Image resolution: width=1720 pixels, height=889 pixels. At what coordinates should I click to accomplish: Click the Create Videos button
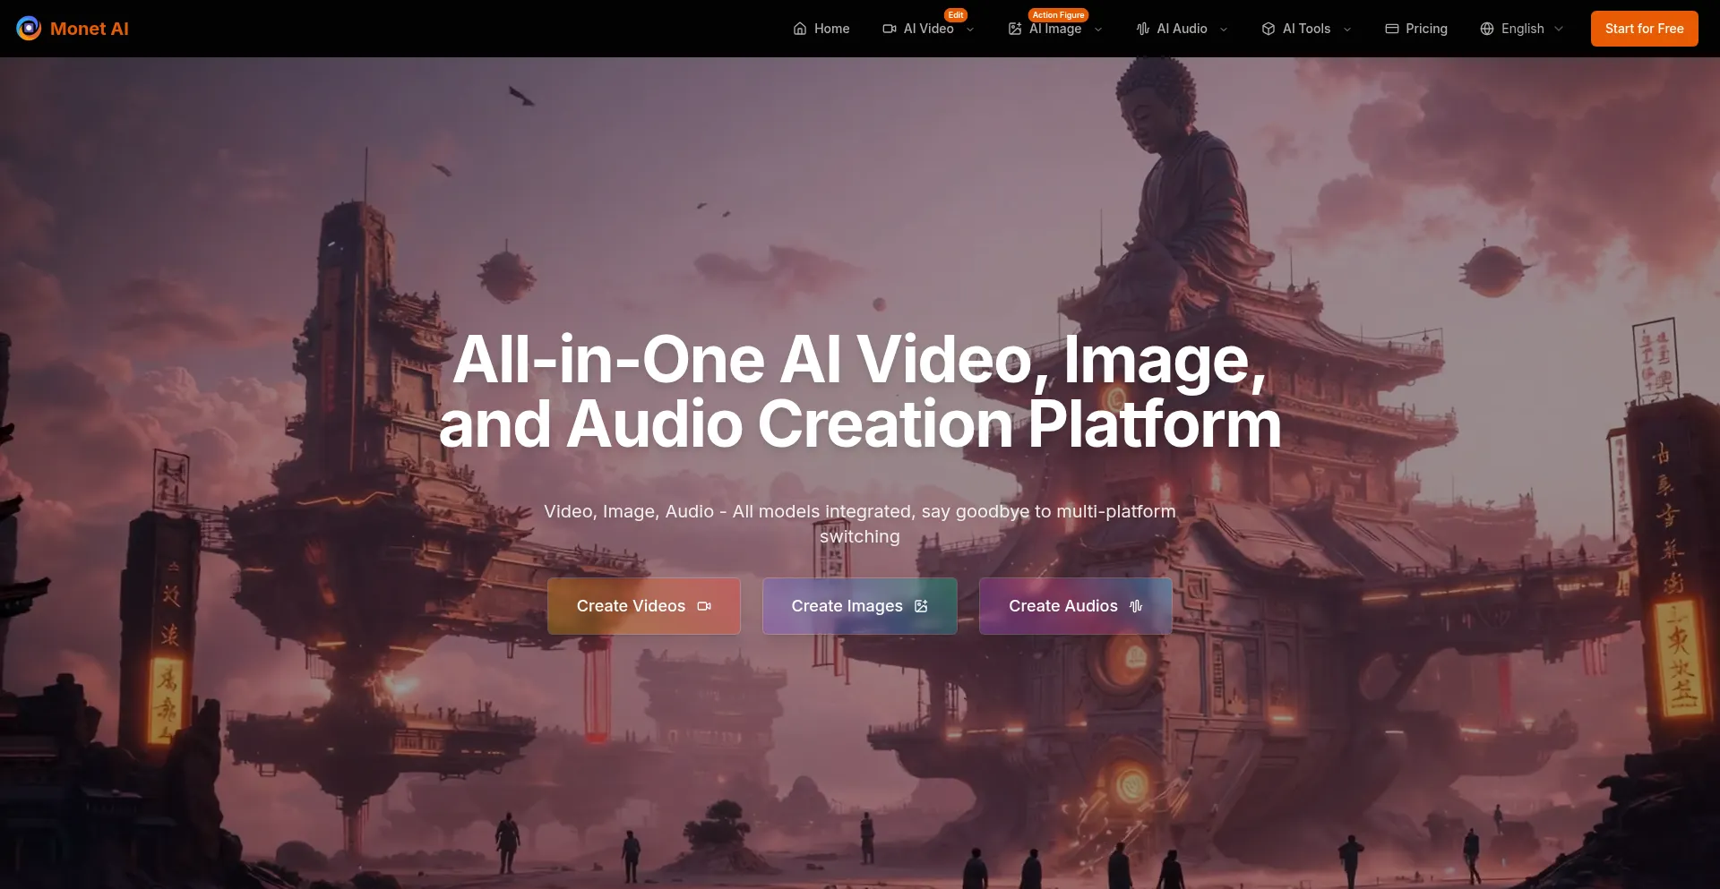point(644,606)
